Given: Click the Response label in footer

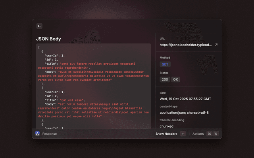Looking at the screenshot, I should coord(50,134).
